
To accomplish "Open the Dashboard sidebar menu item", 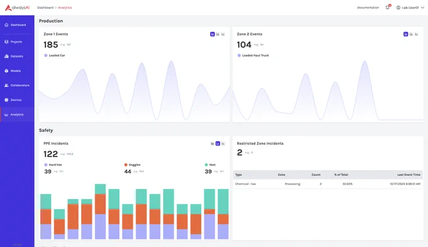I will (17, 25).
